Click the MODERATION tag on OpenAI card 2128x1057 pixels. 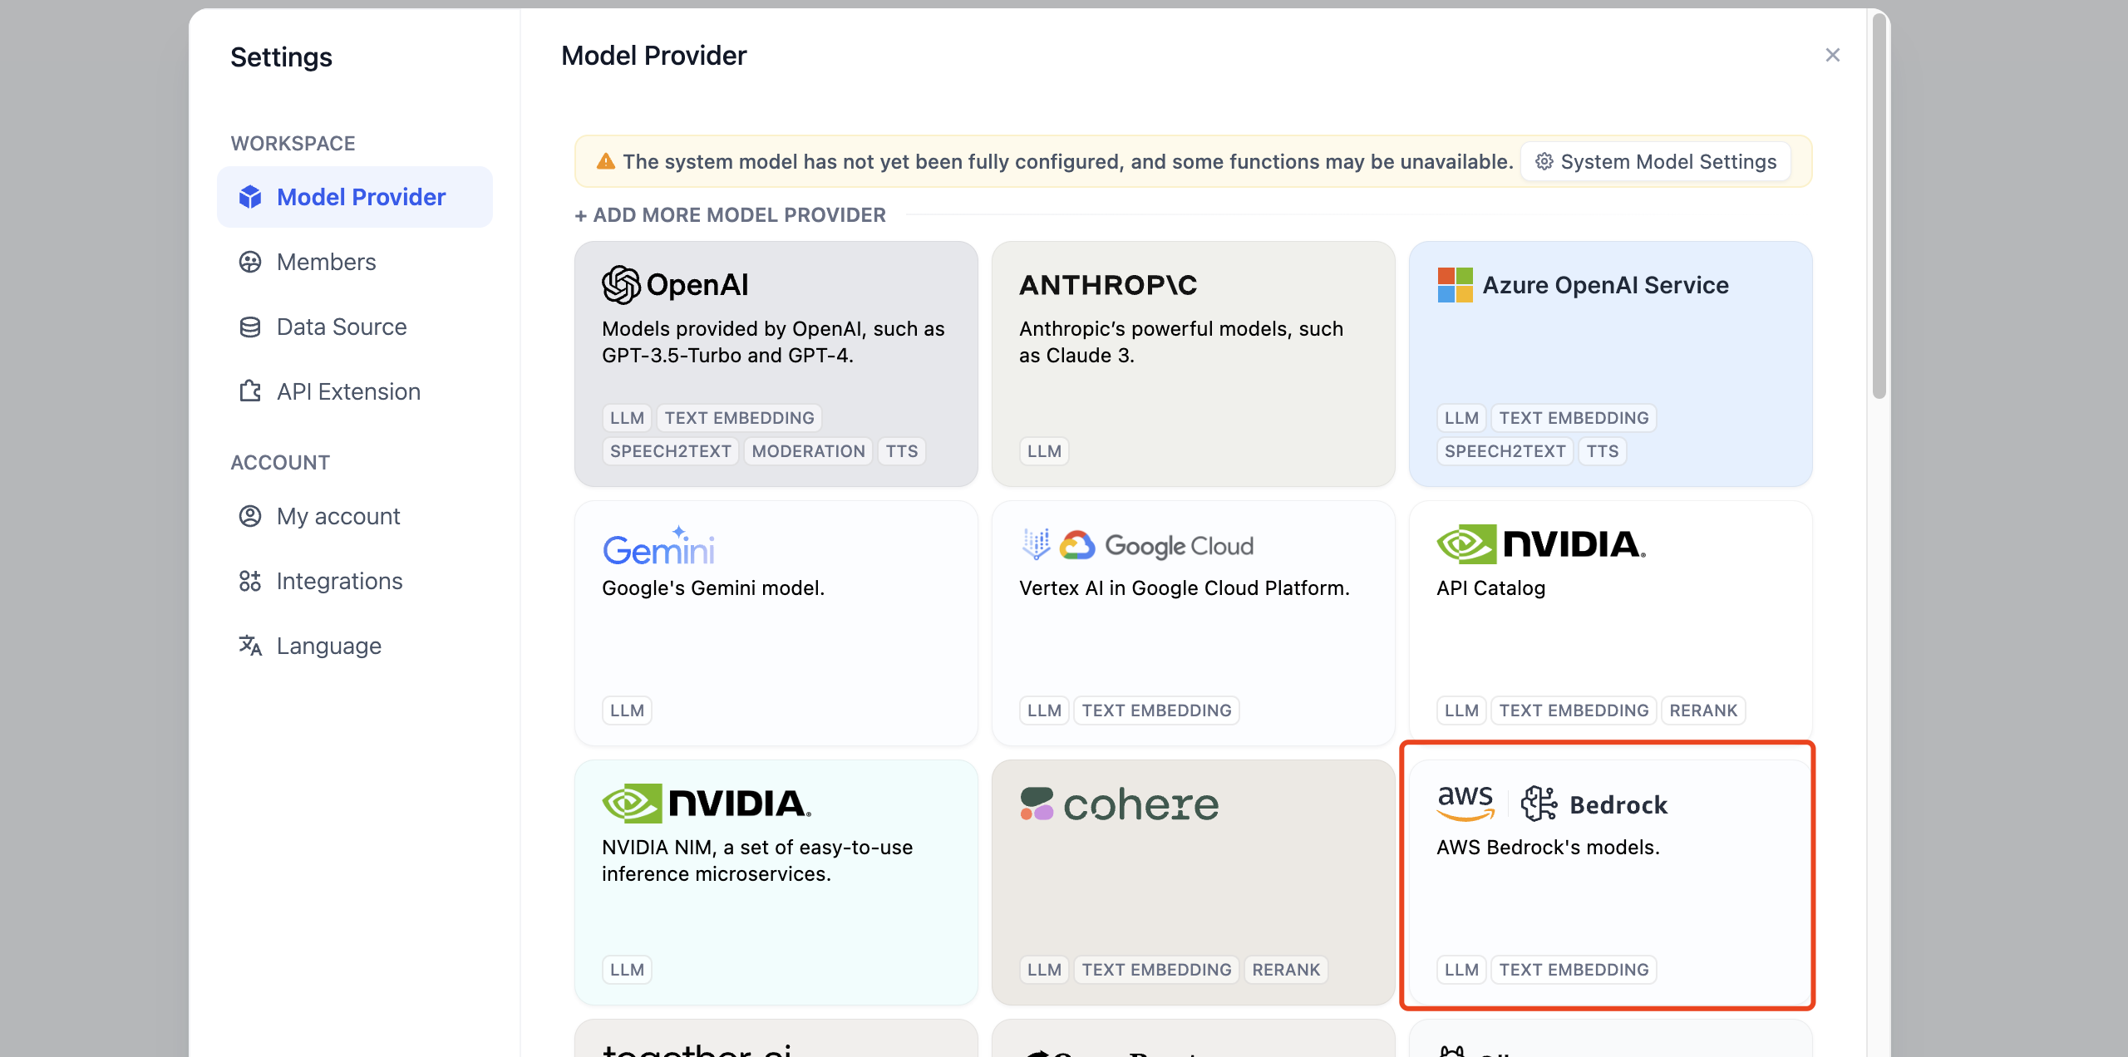click(x=808, y=451)
